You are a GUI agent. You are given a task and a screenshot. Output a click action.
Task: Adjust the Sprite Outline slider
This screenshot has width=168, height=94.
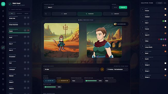pos(91,81)
